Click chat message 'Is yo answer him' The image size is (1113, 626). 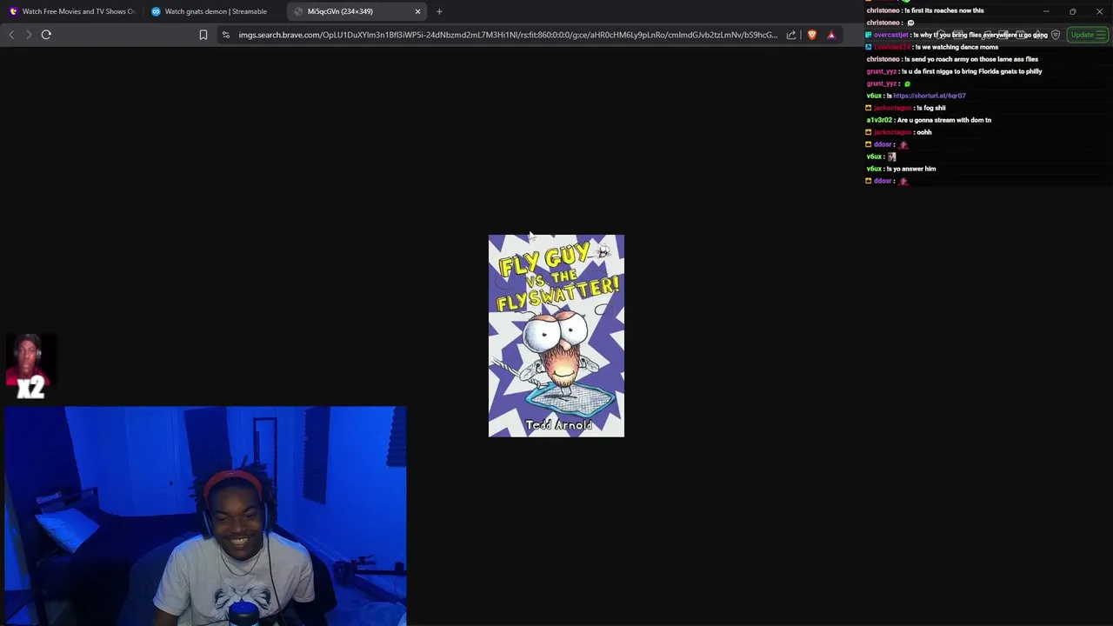tap(911, 169)
